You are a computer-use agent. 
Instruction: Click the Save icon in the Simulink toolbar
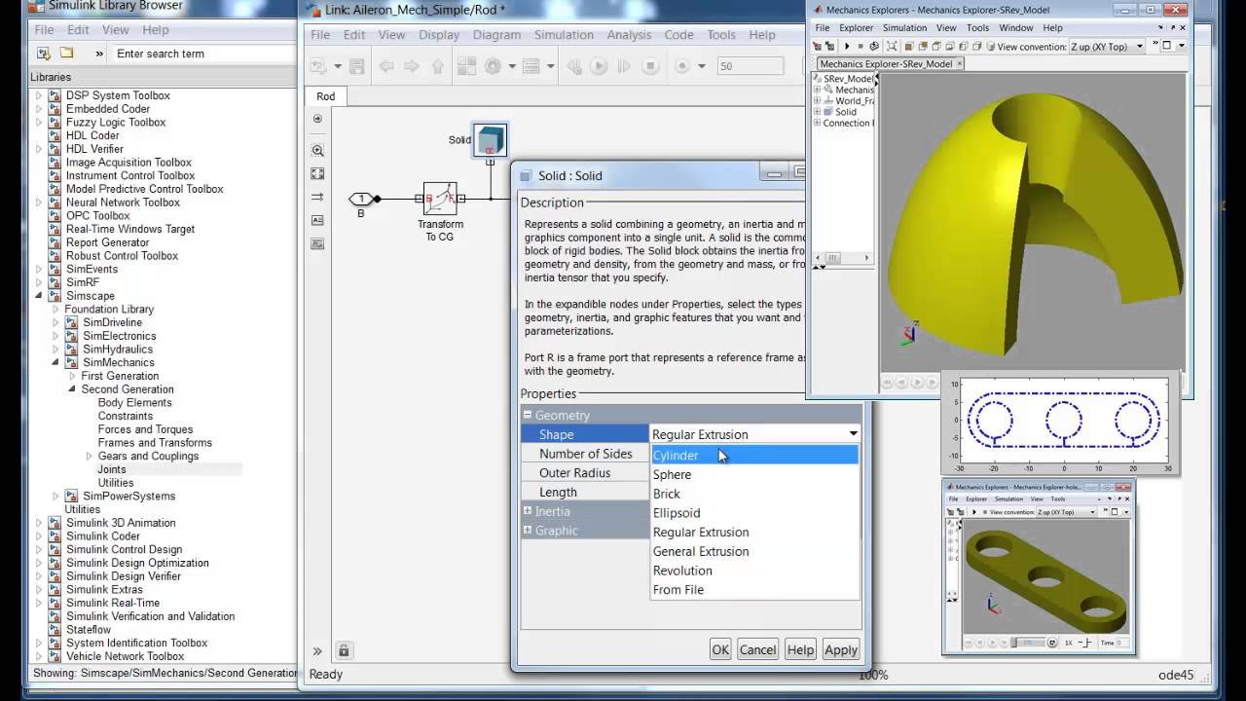click(x=356, y=66)
